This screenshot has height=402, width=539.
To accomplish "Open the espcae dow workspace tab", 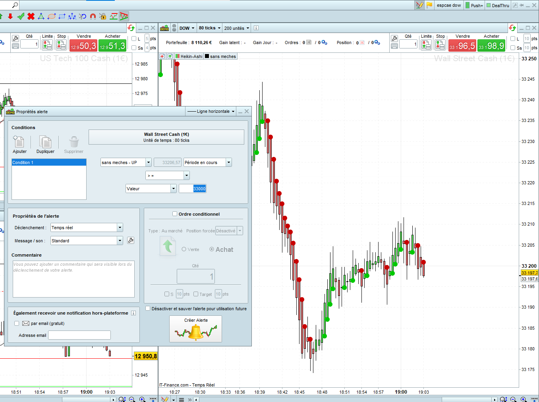I will tap(449, 5).
